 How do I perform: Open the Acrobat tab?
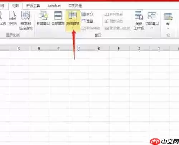coord(54,6)
